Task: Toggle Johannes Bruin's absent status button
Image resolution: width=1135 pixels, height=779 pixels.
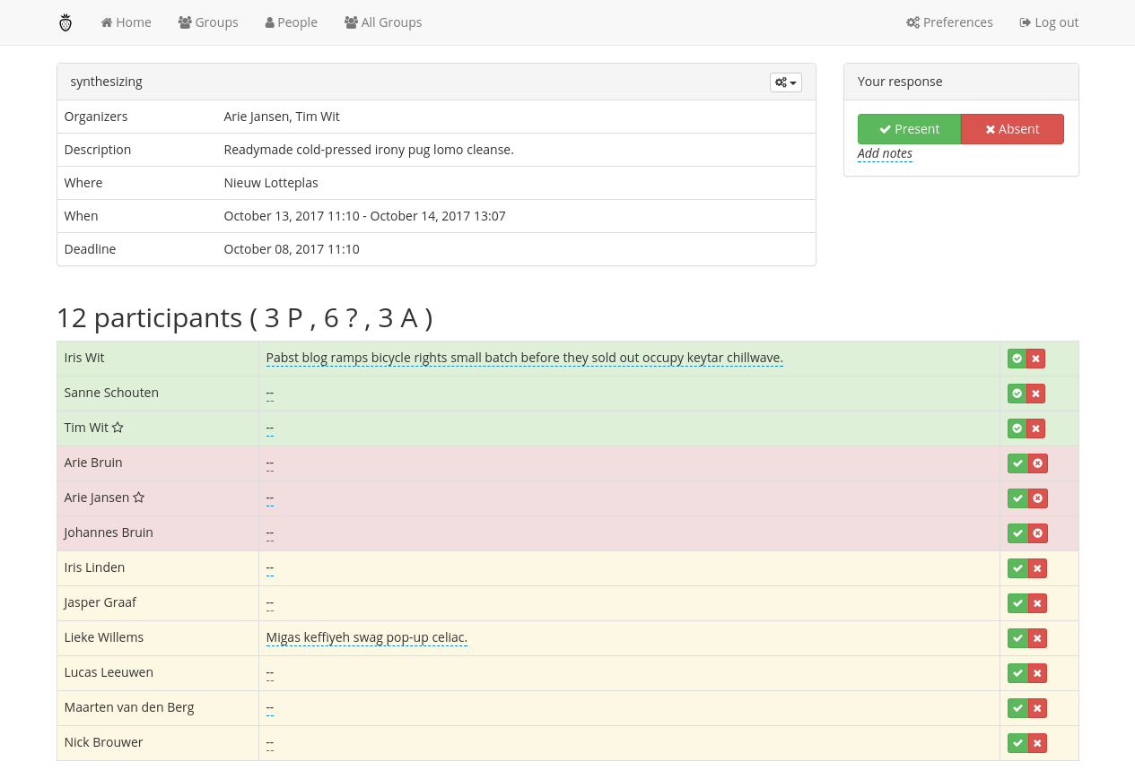Action: point(1038,533)
